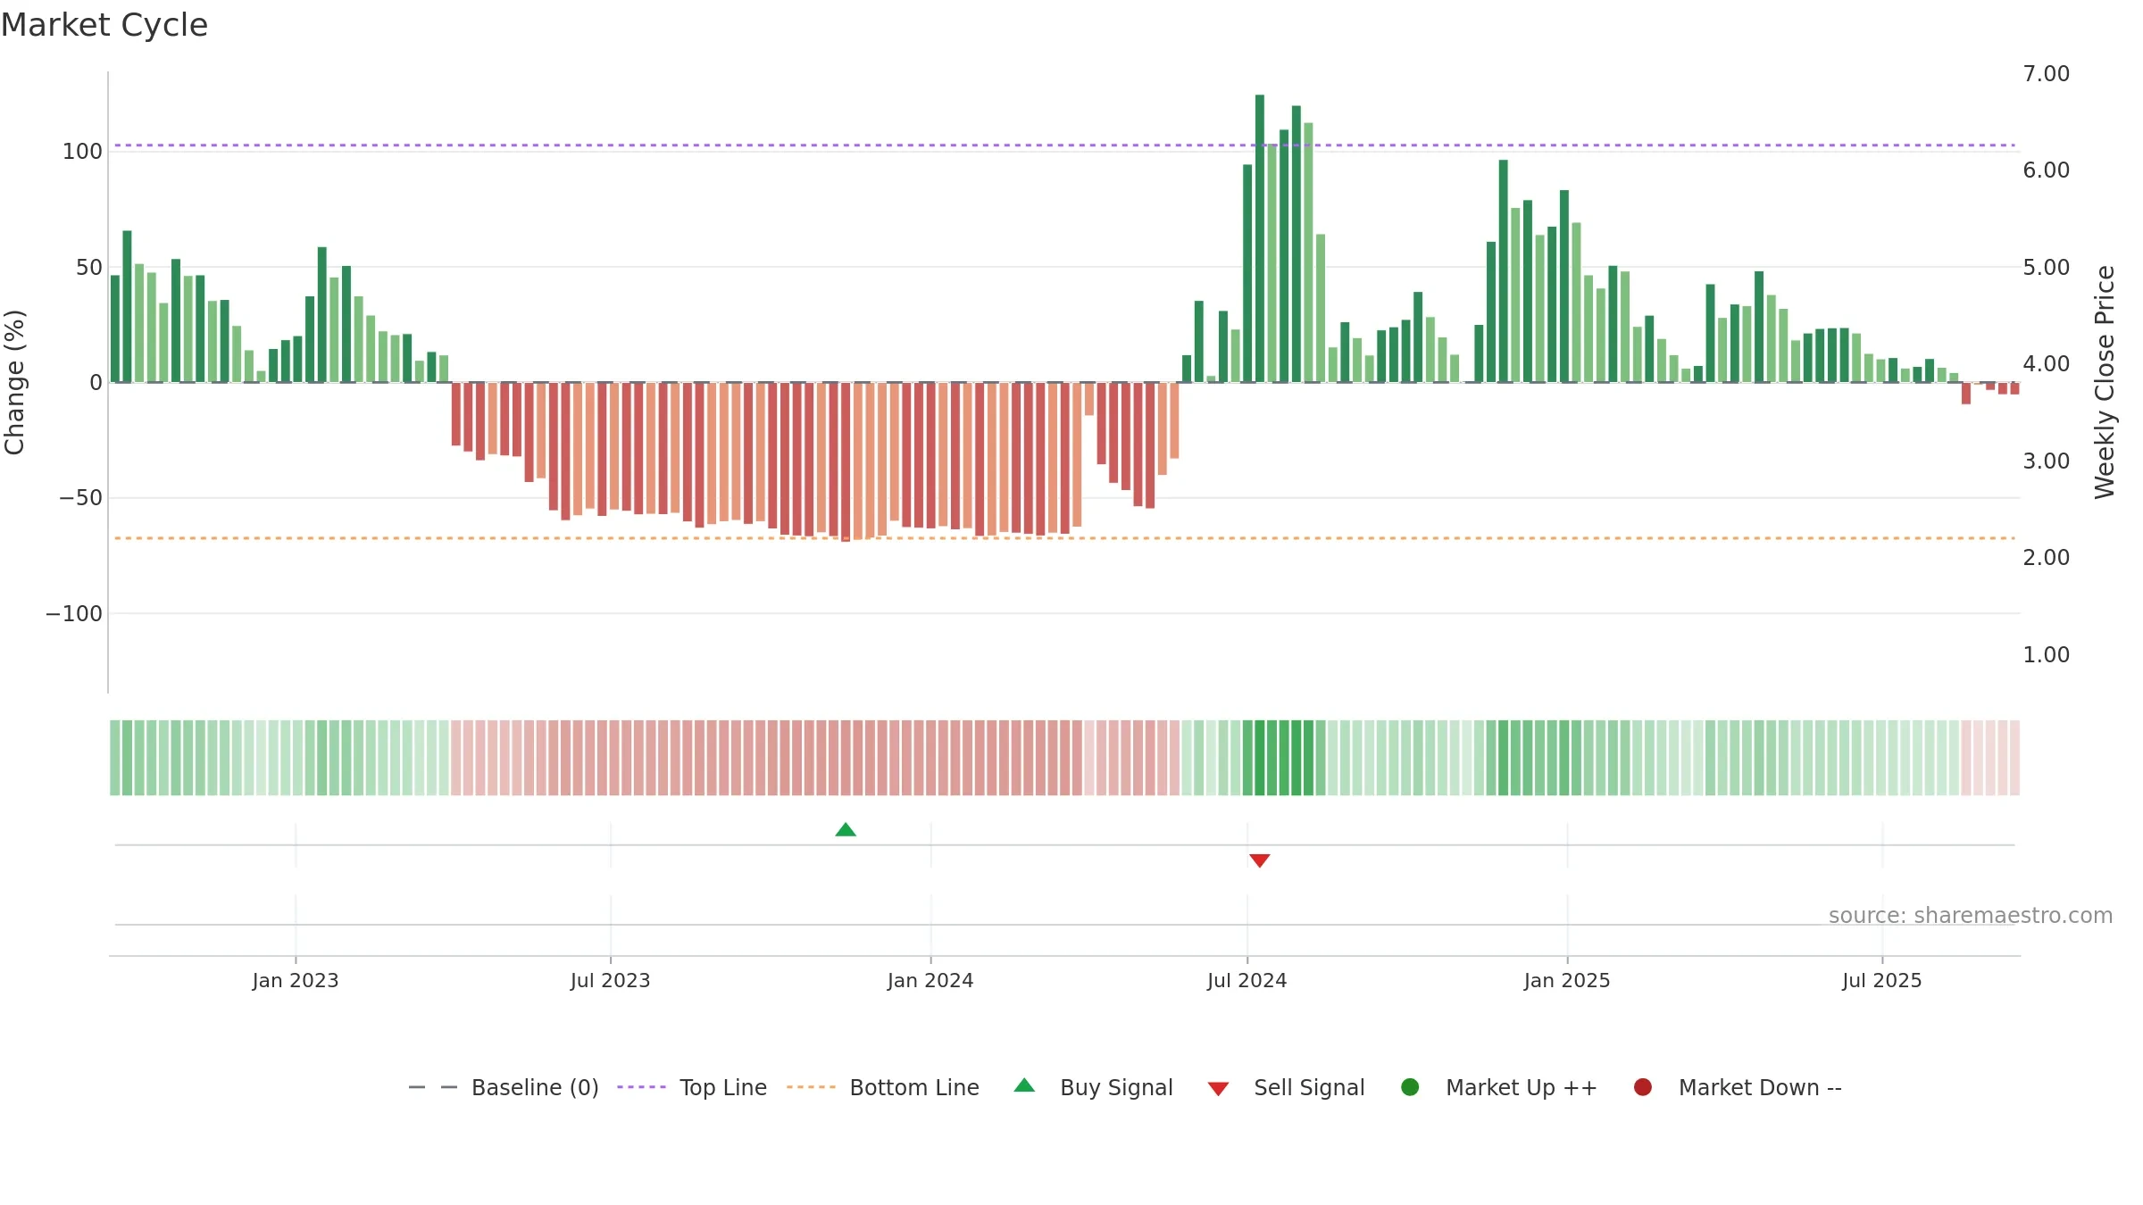2143x1205 pixels.
Task: Toggle the Market Down -- legend entry
Action: [1738, 1088]
